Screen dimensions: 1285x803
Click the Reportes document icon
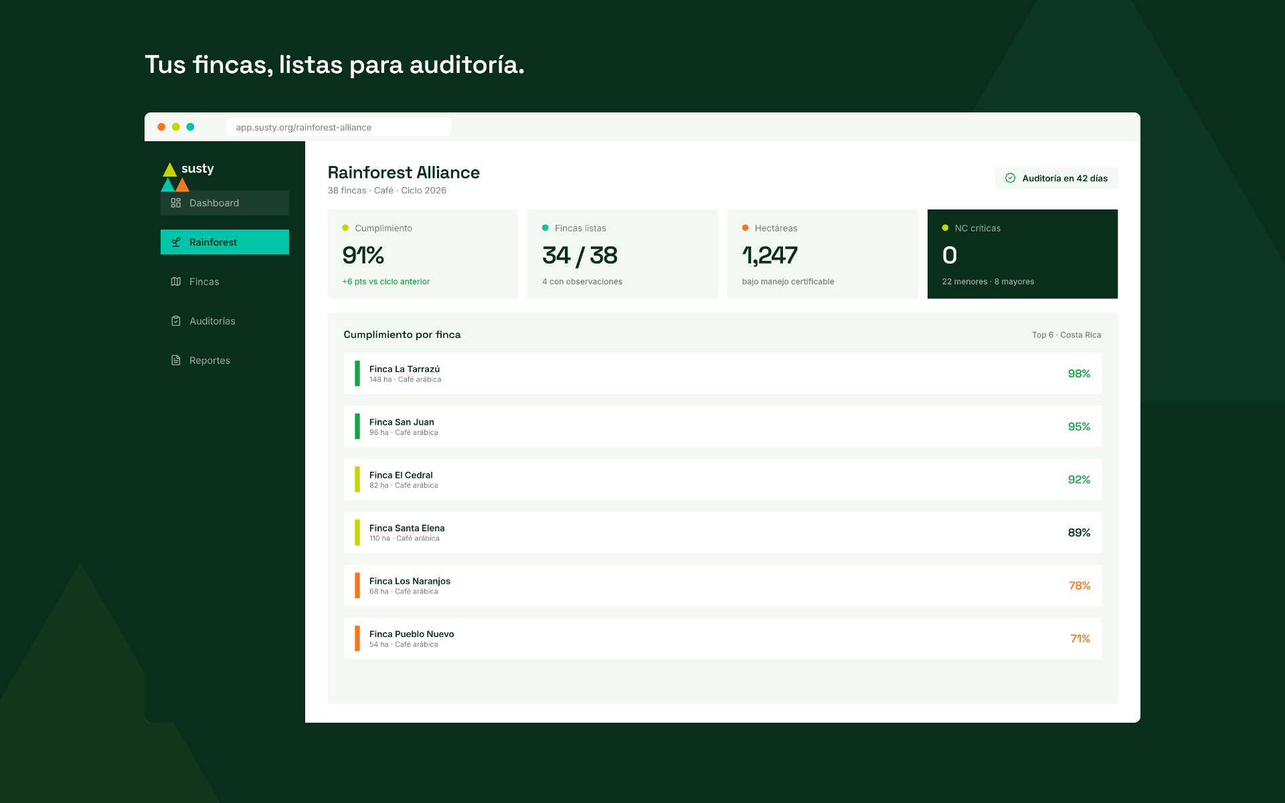pyautogui.click(x=176, y=360)
